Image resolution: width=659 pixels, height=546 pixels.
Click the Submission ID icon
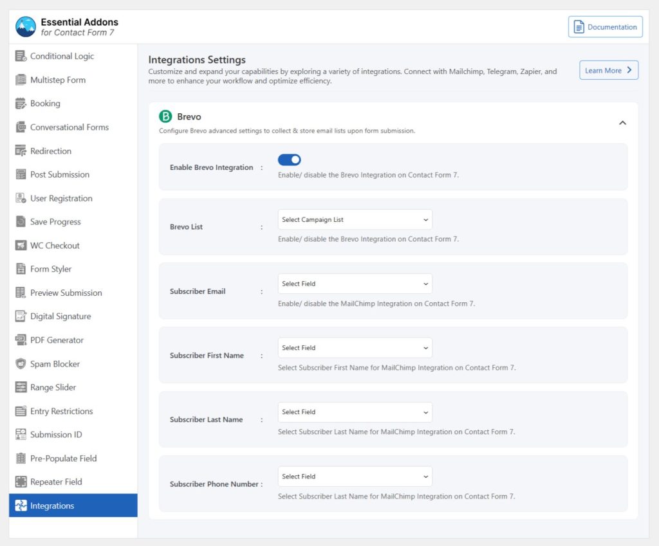pos(21,434)
